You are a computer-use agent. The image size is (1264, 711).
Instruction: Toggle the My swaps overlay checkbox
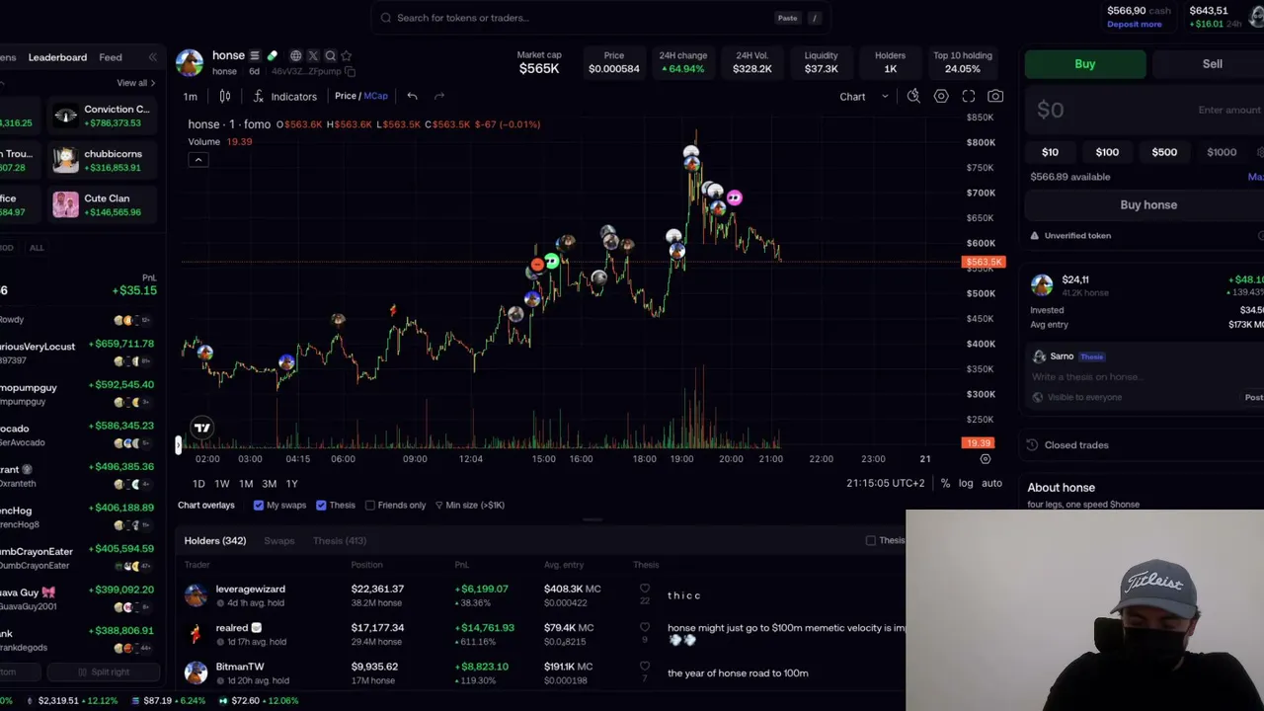coord(259,505)
